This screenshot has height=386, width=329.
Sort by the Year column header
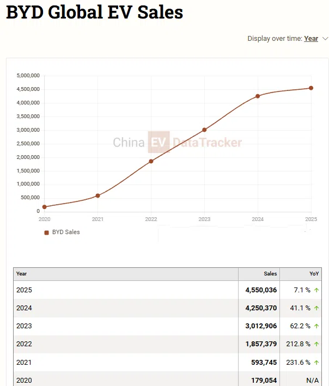tap(22, 274)
